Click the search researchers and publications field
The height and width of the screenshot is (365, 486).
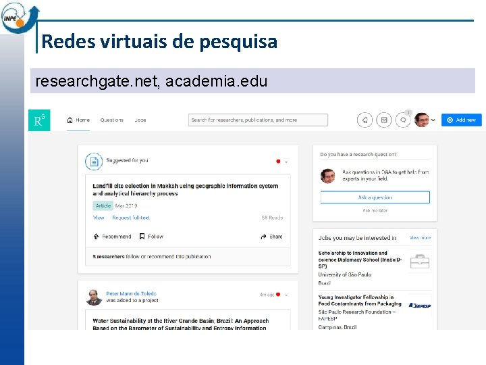(x=258, y=120)
